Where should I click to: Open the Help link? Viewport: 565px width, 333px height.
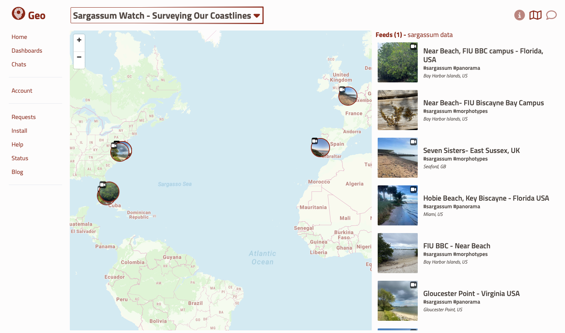coord(18,145)
